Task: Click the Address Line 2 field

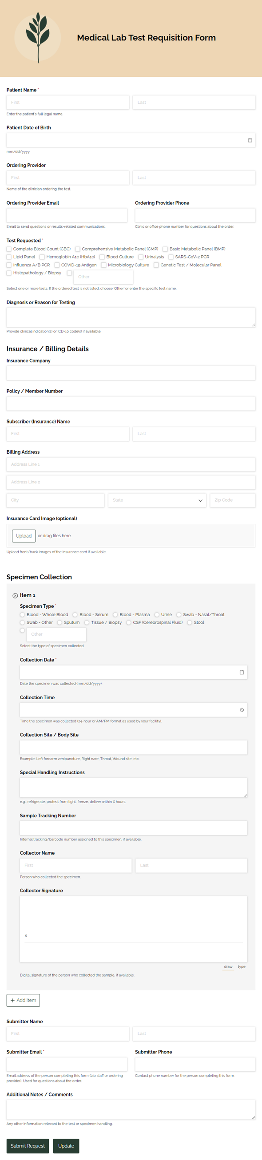Action: click(131, 482)
